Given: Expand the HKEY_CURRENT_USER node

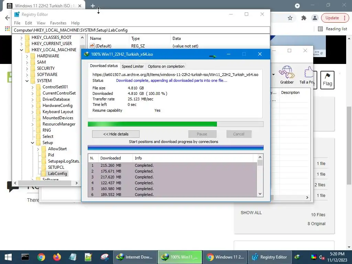Looking at the screenshot, I should point(21,44).
